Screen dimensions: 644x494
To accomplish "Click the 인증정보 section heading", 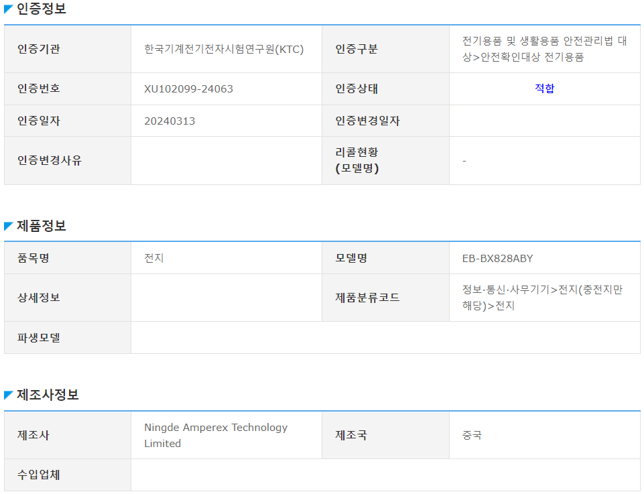I will point(42,9).
